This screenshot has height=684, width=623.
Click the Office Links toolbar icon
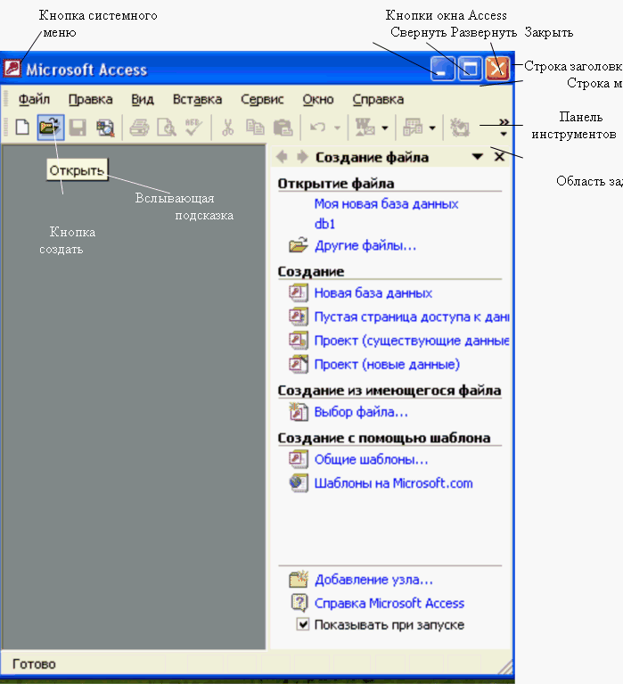(365, 128)
